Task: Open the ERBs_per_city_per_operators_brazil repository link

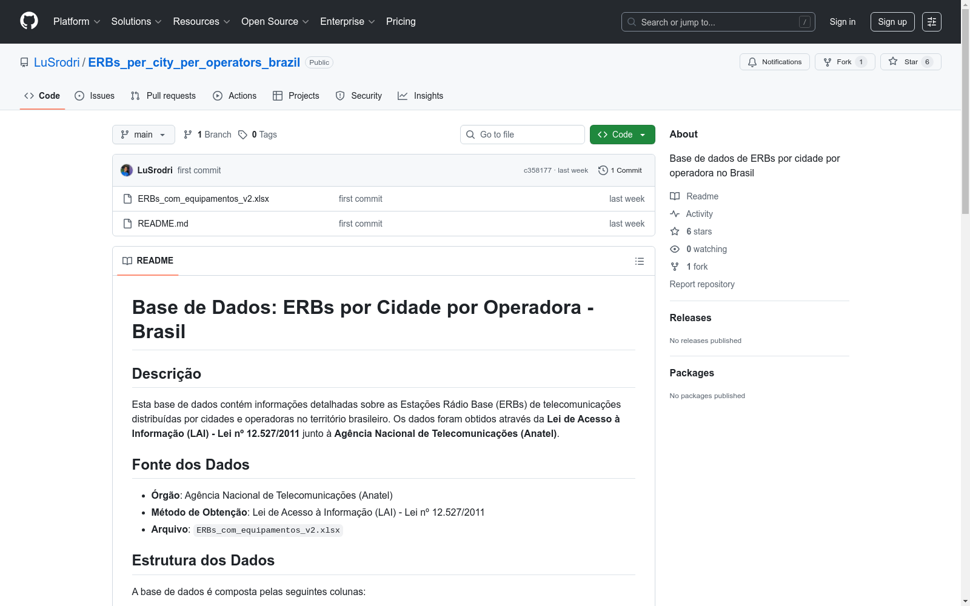Action: [194, 62]
